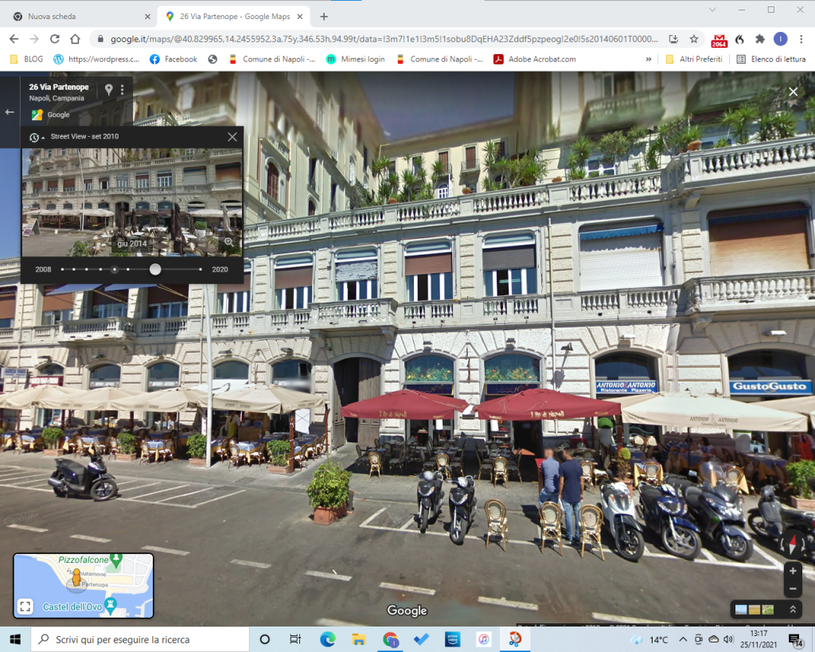Zoom out with the minus button
The width and height of the screenshot is (815, 652).
pyautogui.click(x=792, y=589)
